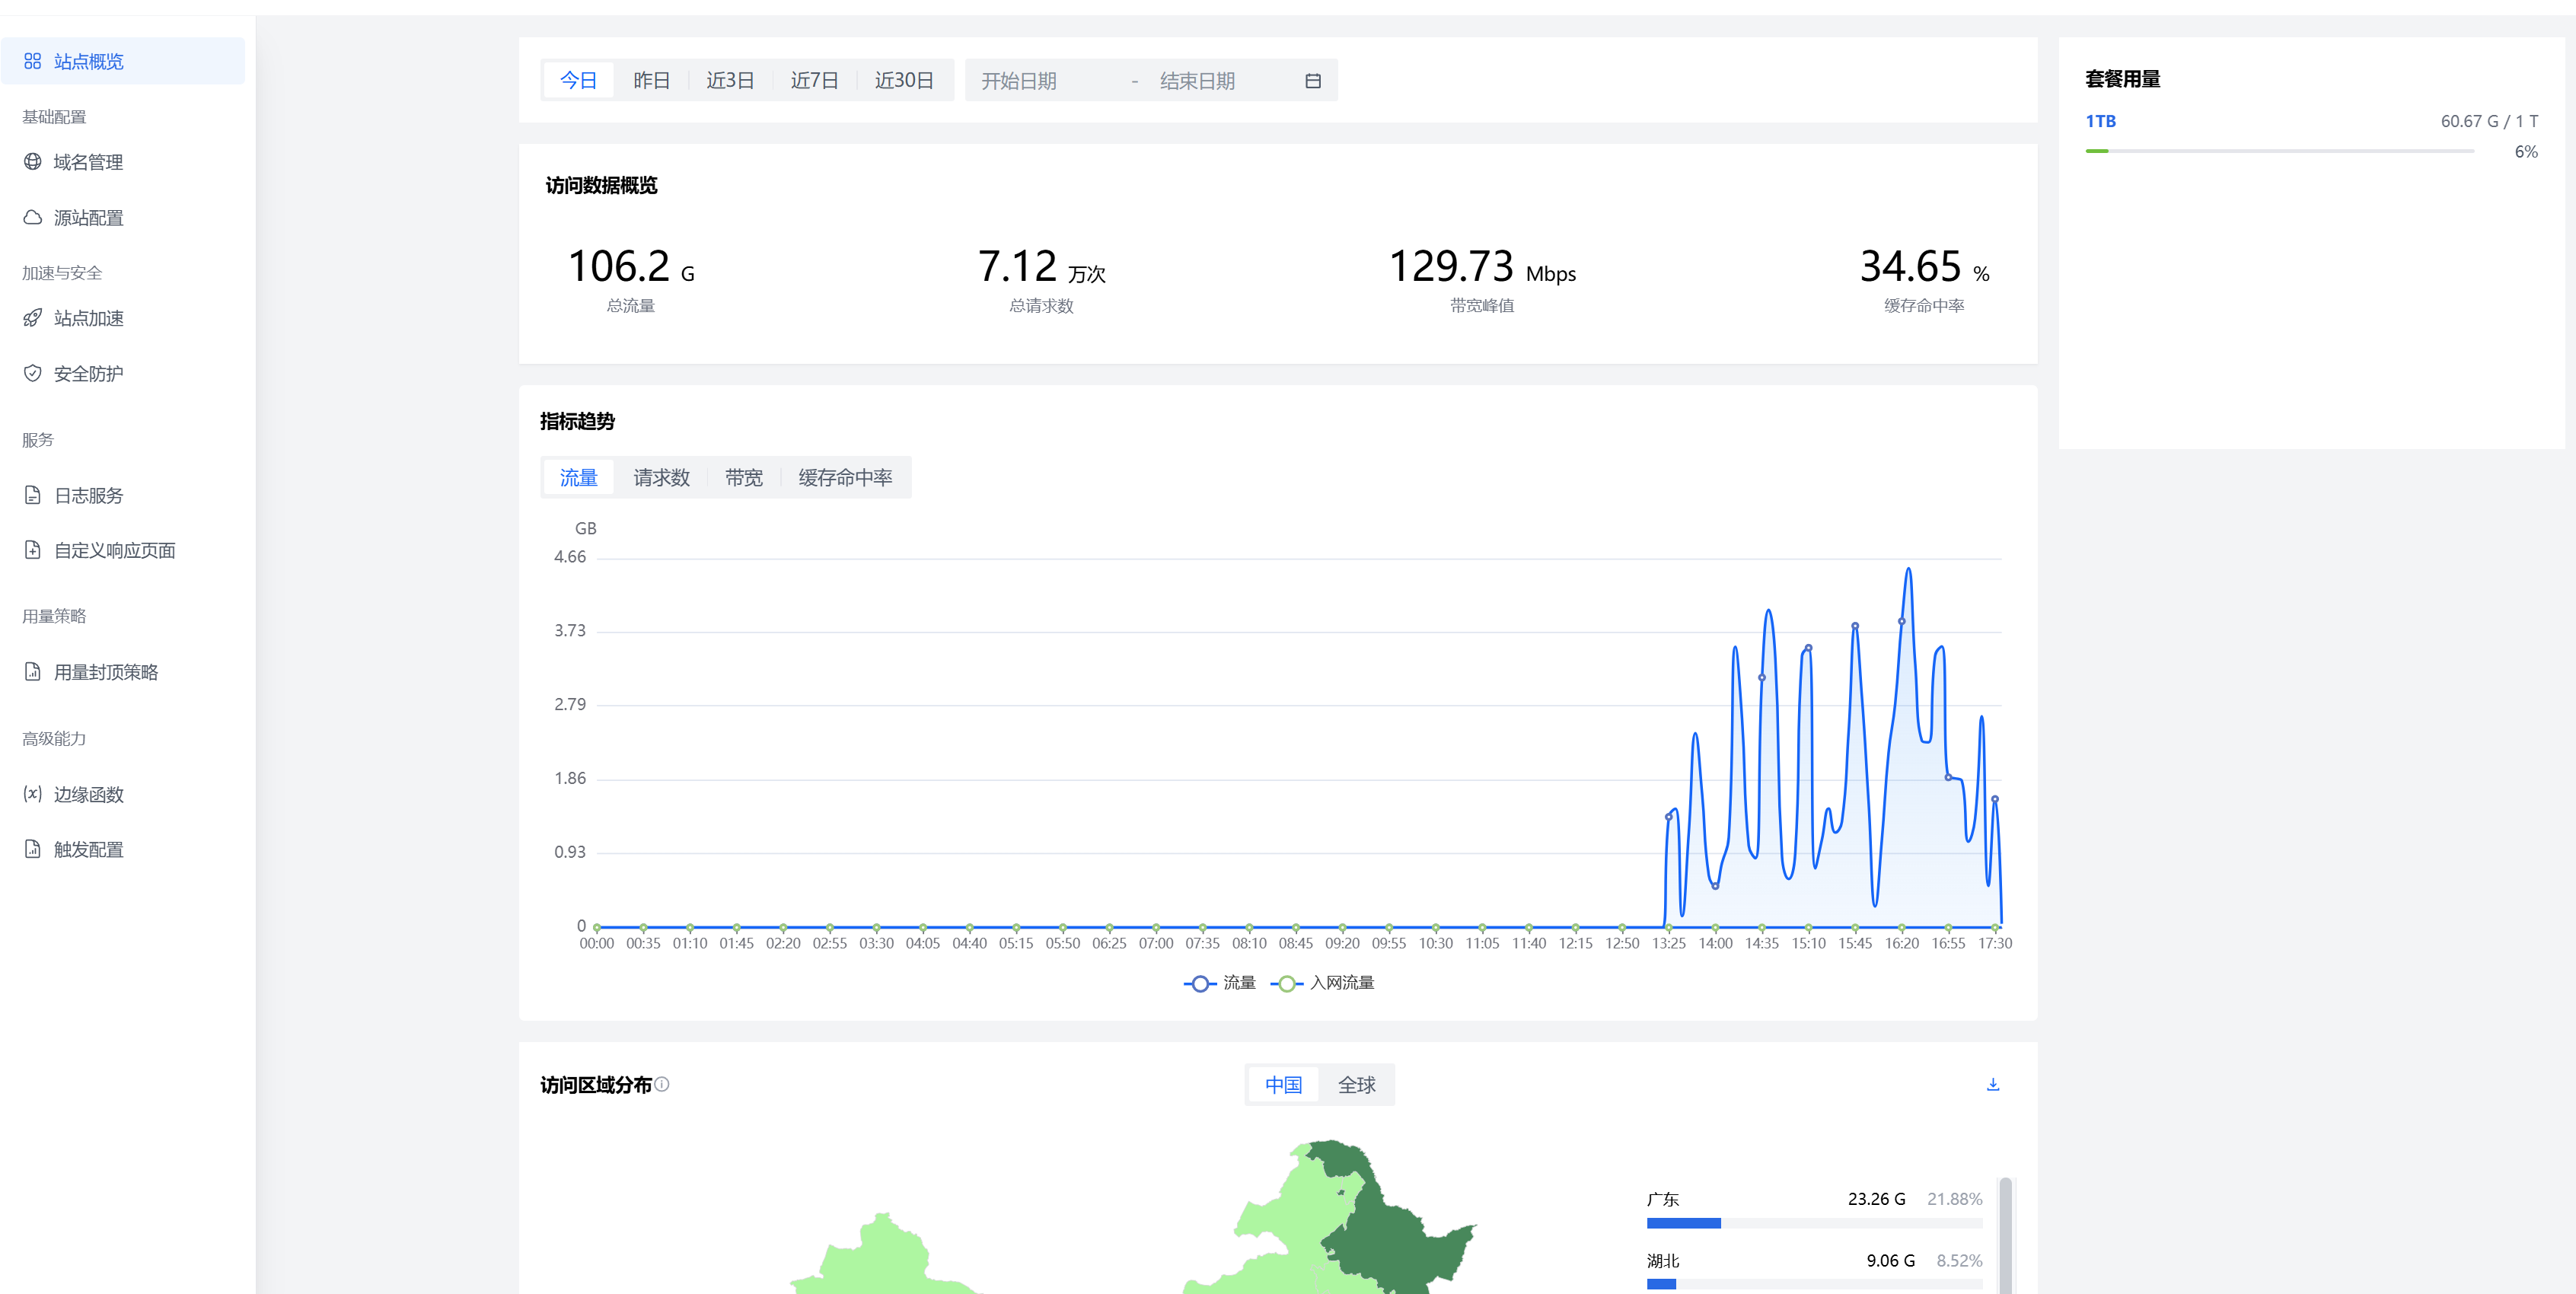Click the info icon beside 访问区域分布
Image resolution: width=2576 pixels, height=1294 pixels.
(x=662, y=1084)
